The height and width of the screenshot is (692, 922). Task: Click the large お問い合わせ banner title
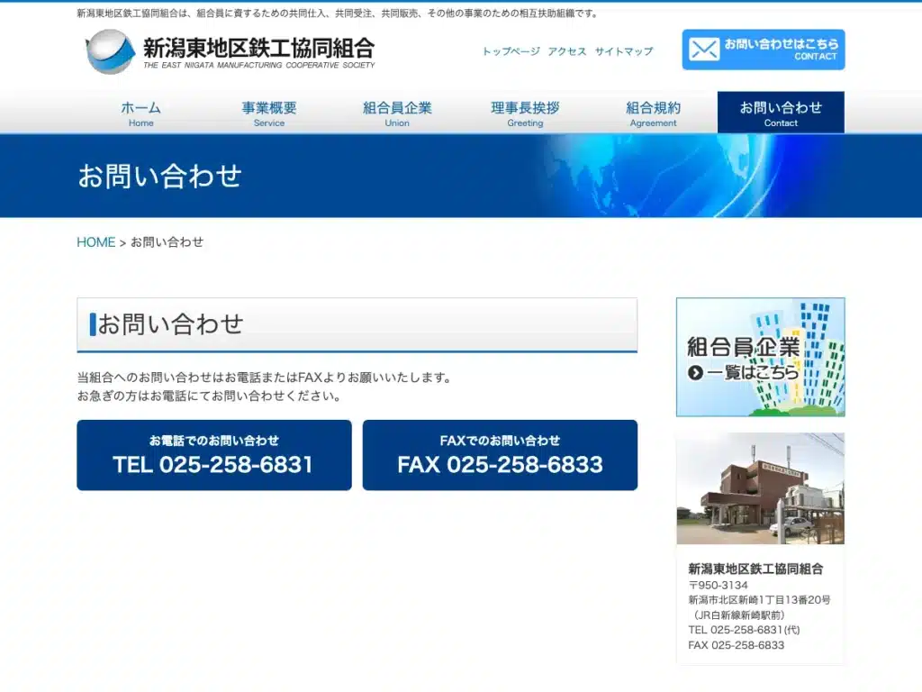click(160, 176)
